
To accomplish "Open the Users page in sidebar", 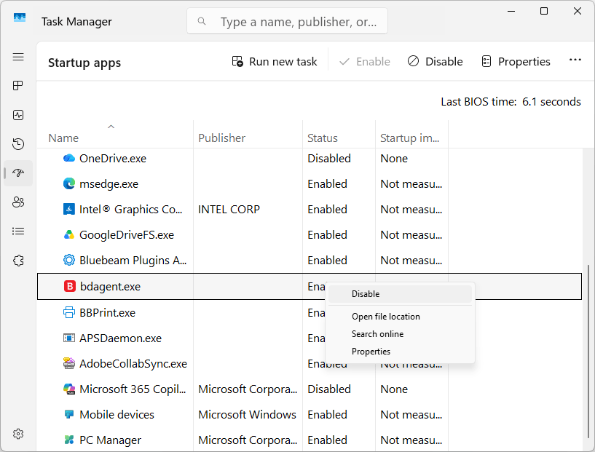I will [x=18, y=202].
